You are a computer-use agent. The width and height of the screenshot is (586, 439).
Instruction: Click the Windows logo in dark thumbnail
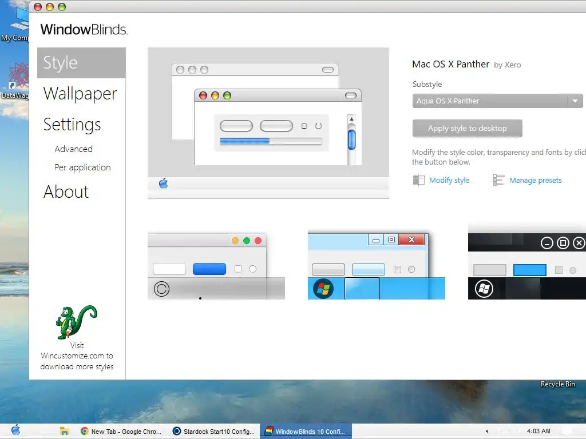(x=484, y=289)
